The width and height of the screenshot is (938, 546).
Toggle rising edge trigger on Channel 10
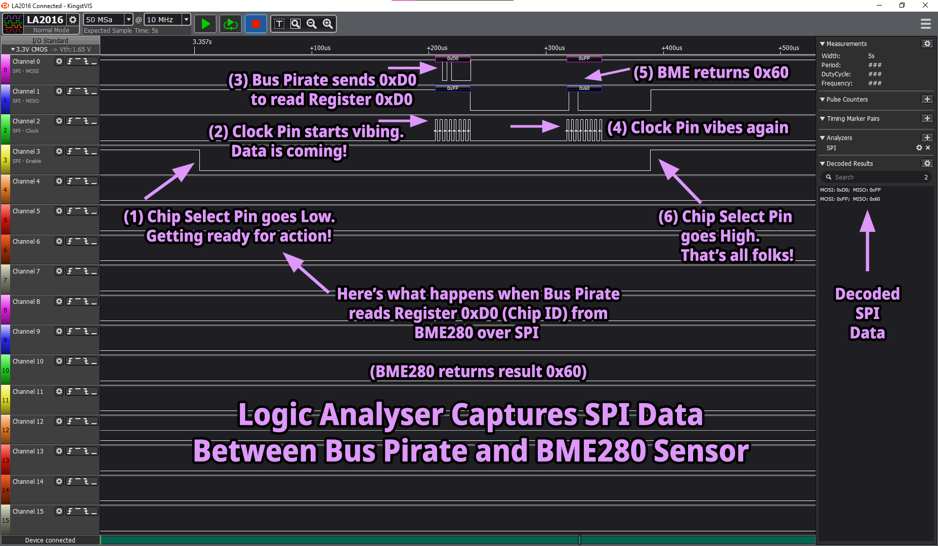(70, 361)
